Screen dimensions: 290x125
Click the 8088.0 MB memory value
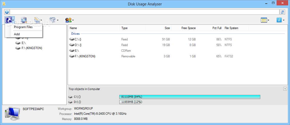81,119
